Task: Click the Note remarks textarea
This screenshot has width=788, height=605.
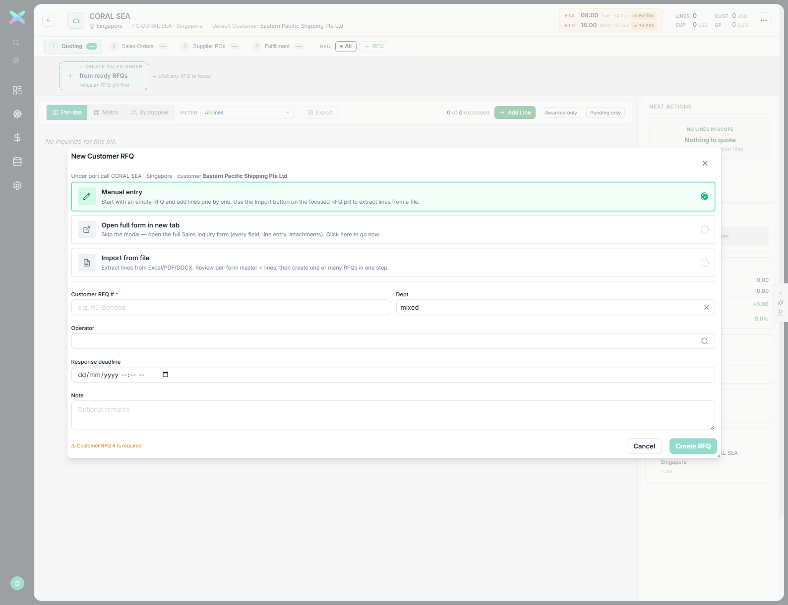Action: pyautogui.click(x=393, y=415)
